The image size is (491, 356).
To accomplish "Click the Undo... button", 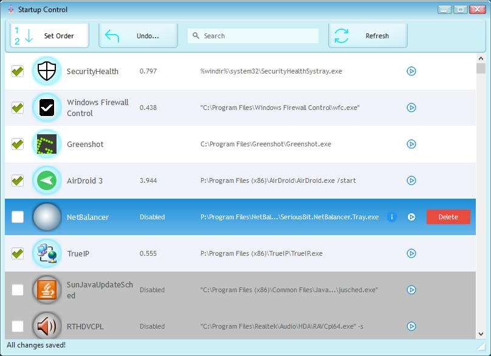I will (138, 36).
